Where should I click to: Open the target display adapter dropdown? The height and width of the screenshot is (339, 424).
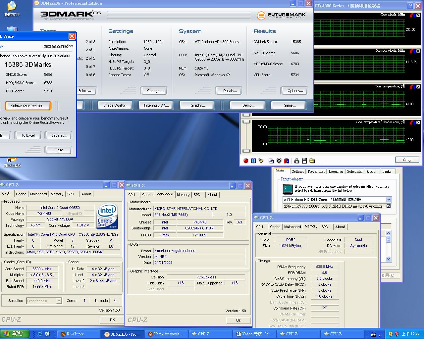[389, 200]
